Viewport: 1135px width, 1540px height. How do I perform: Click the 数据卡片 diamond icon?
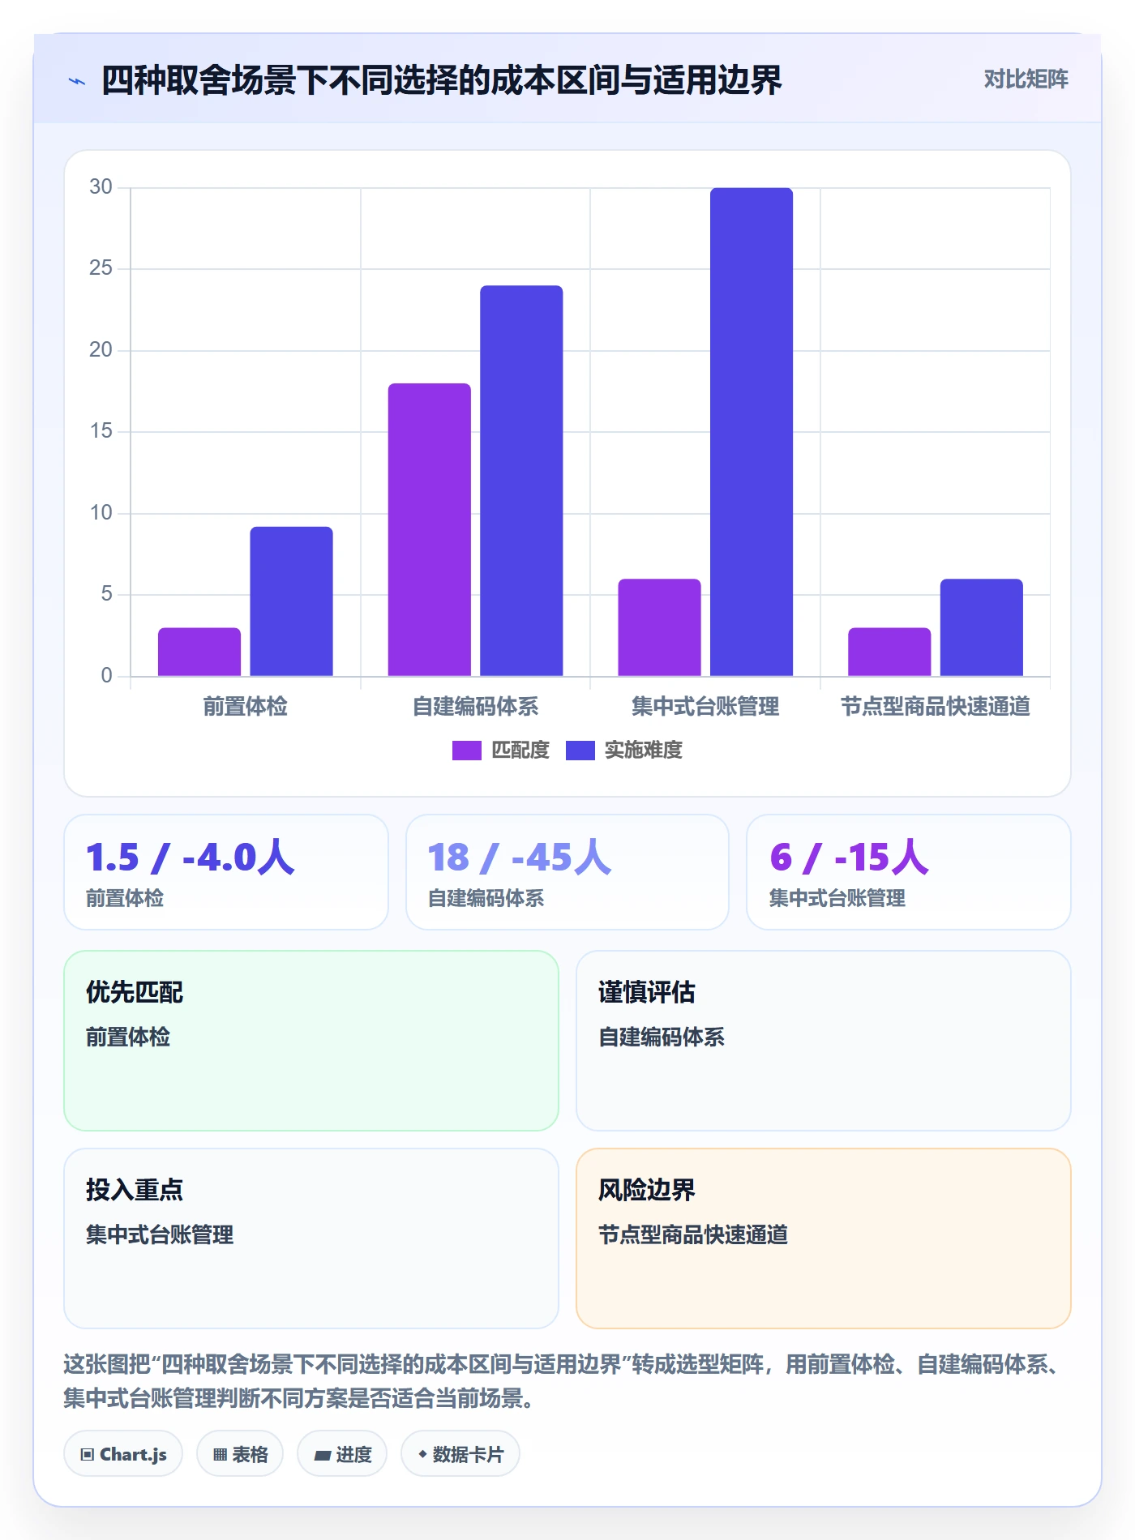(422, 1455)
